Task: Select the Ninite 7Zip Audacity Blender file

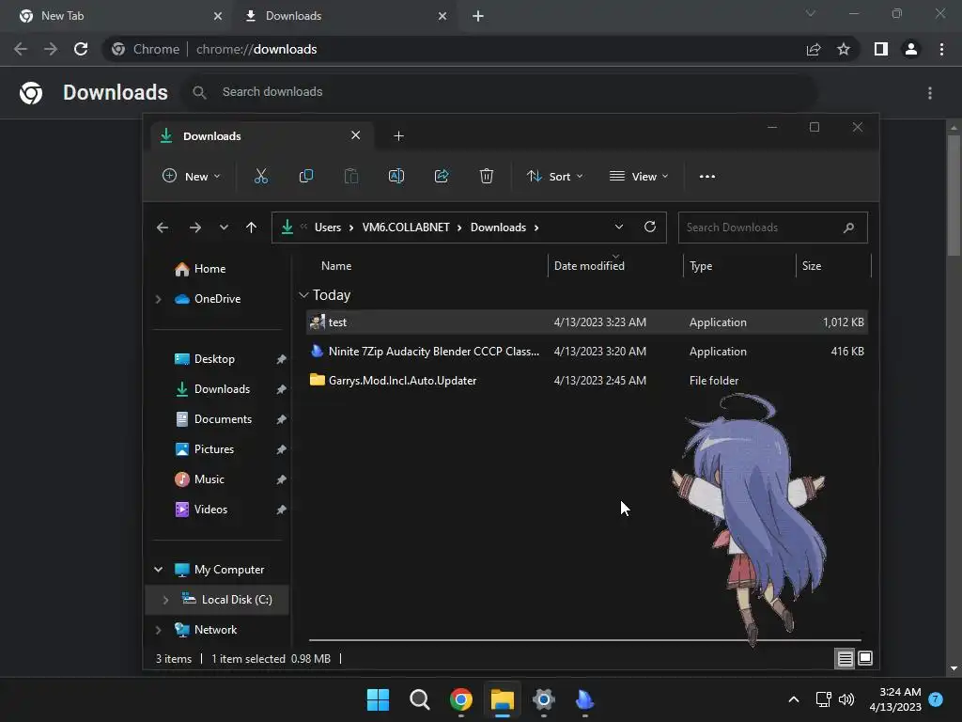Action: tap(587, 352)
